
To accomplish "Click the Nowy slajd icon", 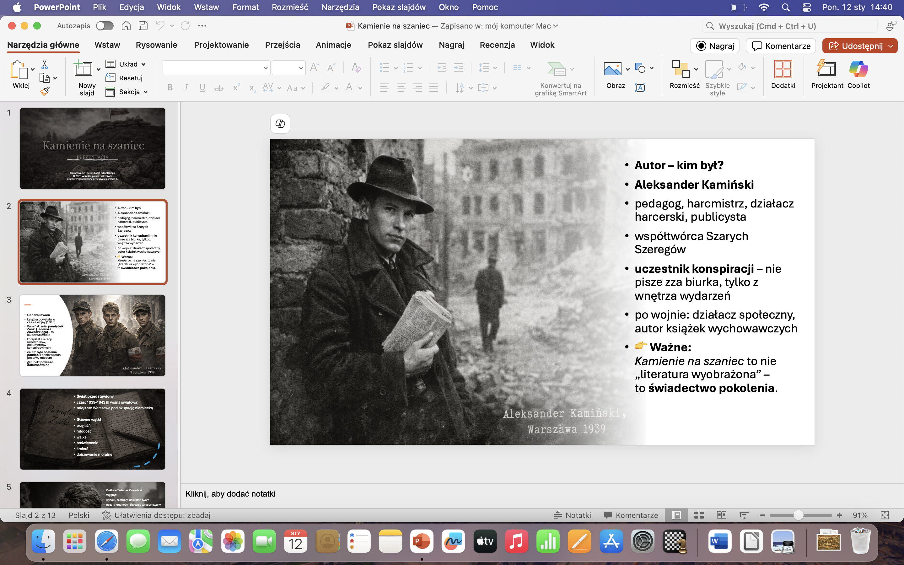I will pyautogui.click(x=83, y=69).
